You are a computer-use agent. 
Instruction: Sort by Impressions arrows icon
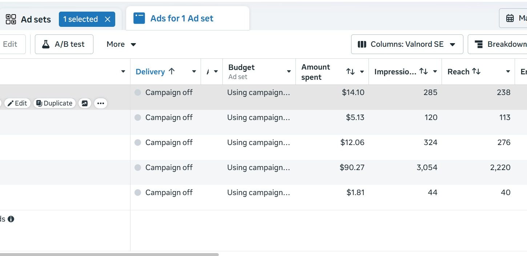click(423, 71)
